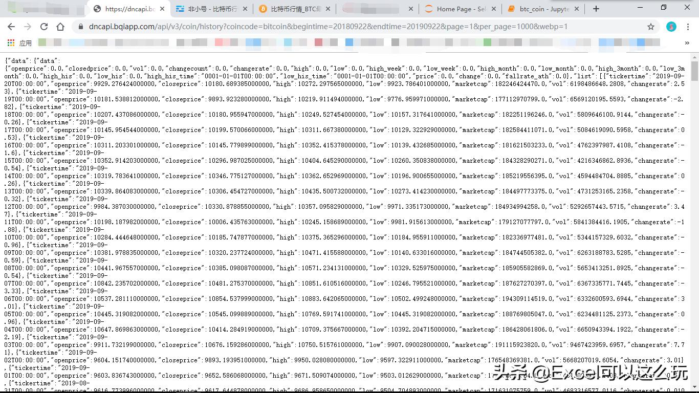This screenshot has height=393, width=699.
Task: Switch to the btc_coin Jupyter tab
Action: coord(540,8)
